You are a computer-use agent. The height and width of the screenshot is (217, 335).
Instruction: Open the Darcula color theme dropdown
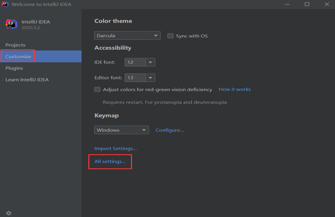click(x=127, y=36)
